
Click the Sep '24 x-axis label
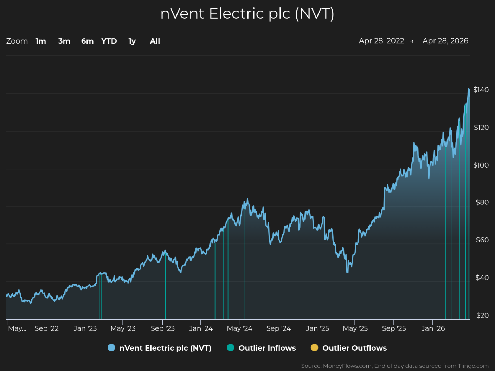coord(278,328)
